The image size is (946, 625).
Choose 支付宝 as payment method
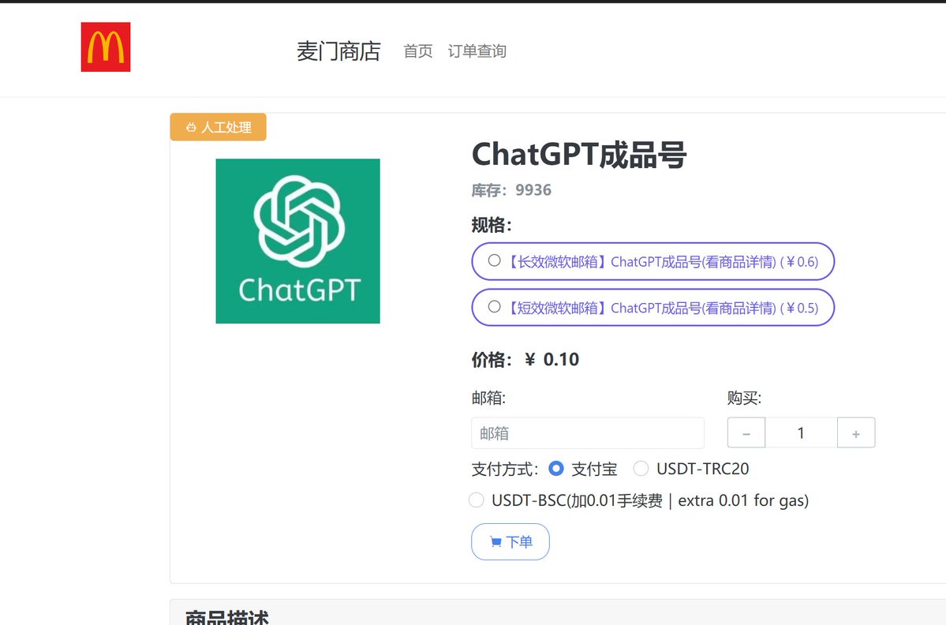coord(556,468)
